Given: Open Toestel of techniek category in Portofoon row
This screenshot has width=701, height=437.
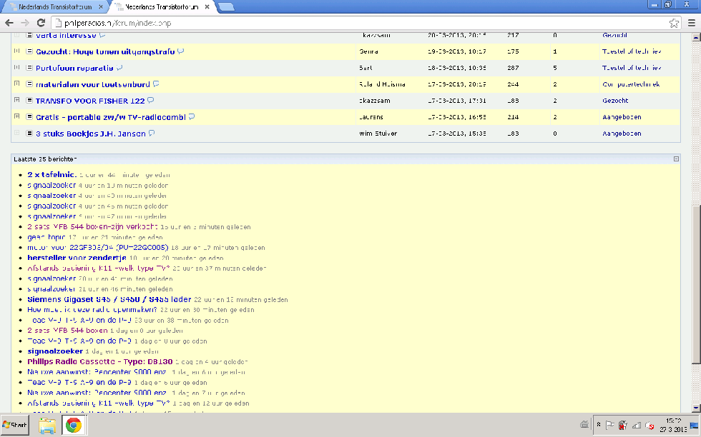Looking at the screenshot, I should coord(632,68).
